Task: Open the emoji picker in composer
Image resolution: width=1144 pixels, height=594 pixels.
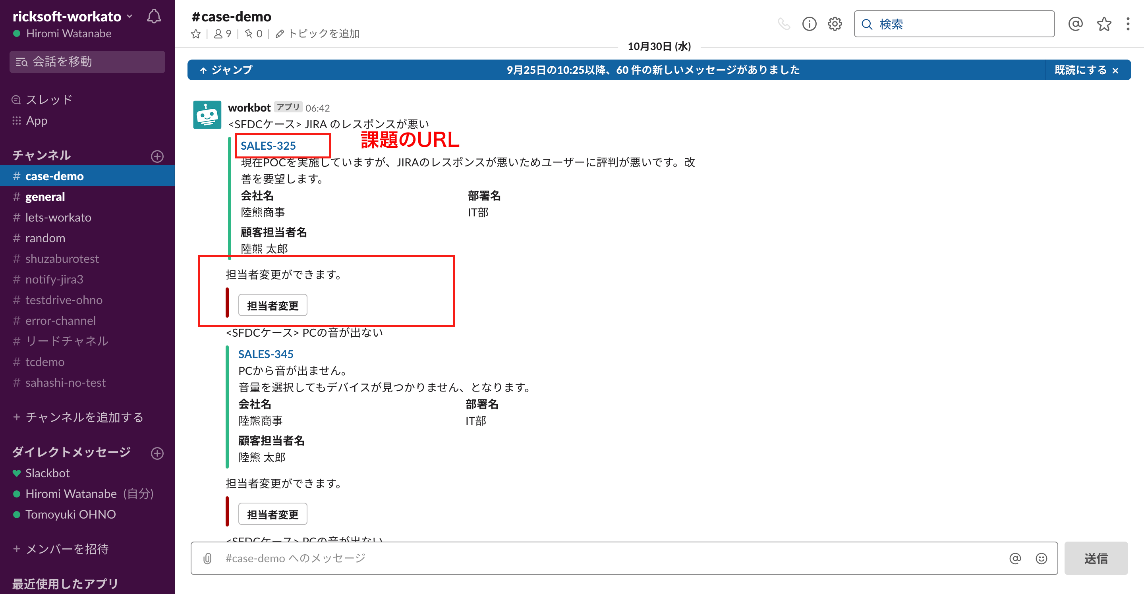Action: pyautogui.click(x=1041, y=558)
